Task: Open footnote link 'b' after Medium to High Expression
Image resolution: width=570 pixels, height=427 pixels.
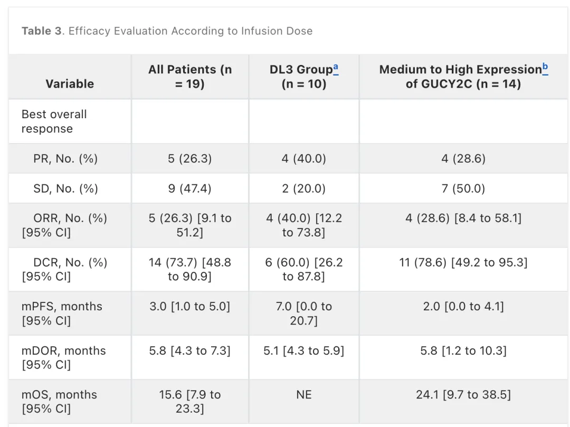Action: click(545, 68)
